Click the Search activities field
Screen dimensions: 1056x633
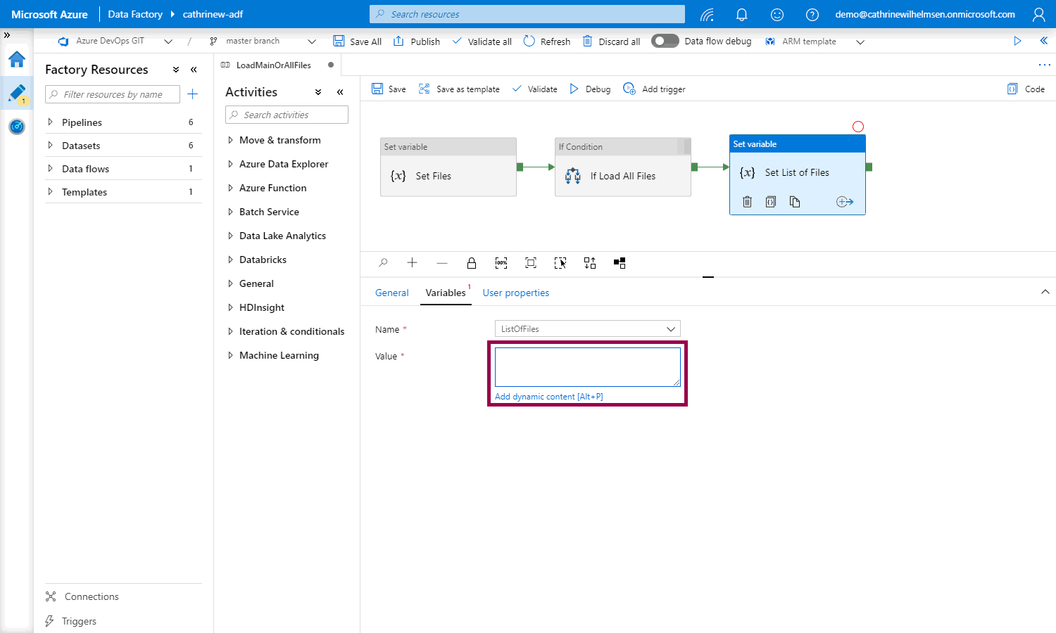click(x=287, y=115)
